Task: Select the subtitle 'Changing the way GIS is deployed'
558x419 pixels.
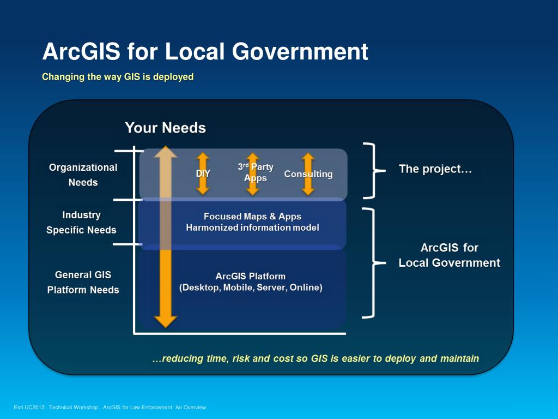Action: pyautogui.click(x=118, y=77)
